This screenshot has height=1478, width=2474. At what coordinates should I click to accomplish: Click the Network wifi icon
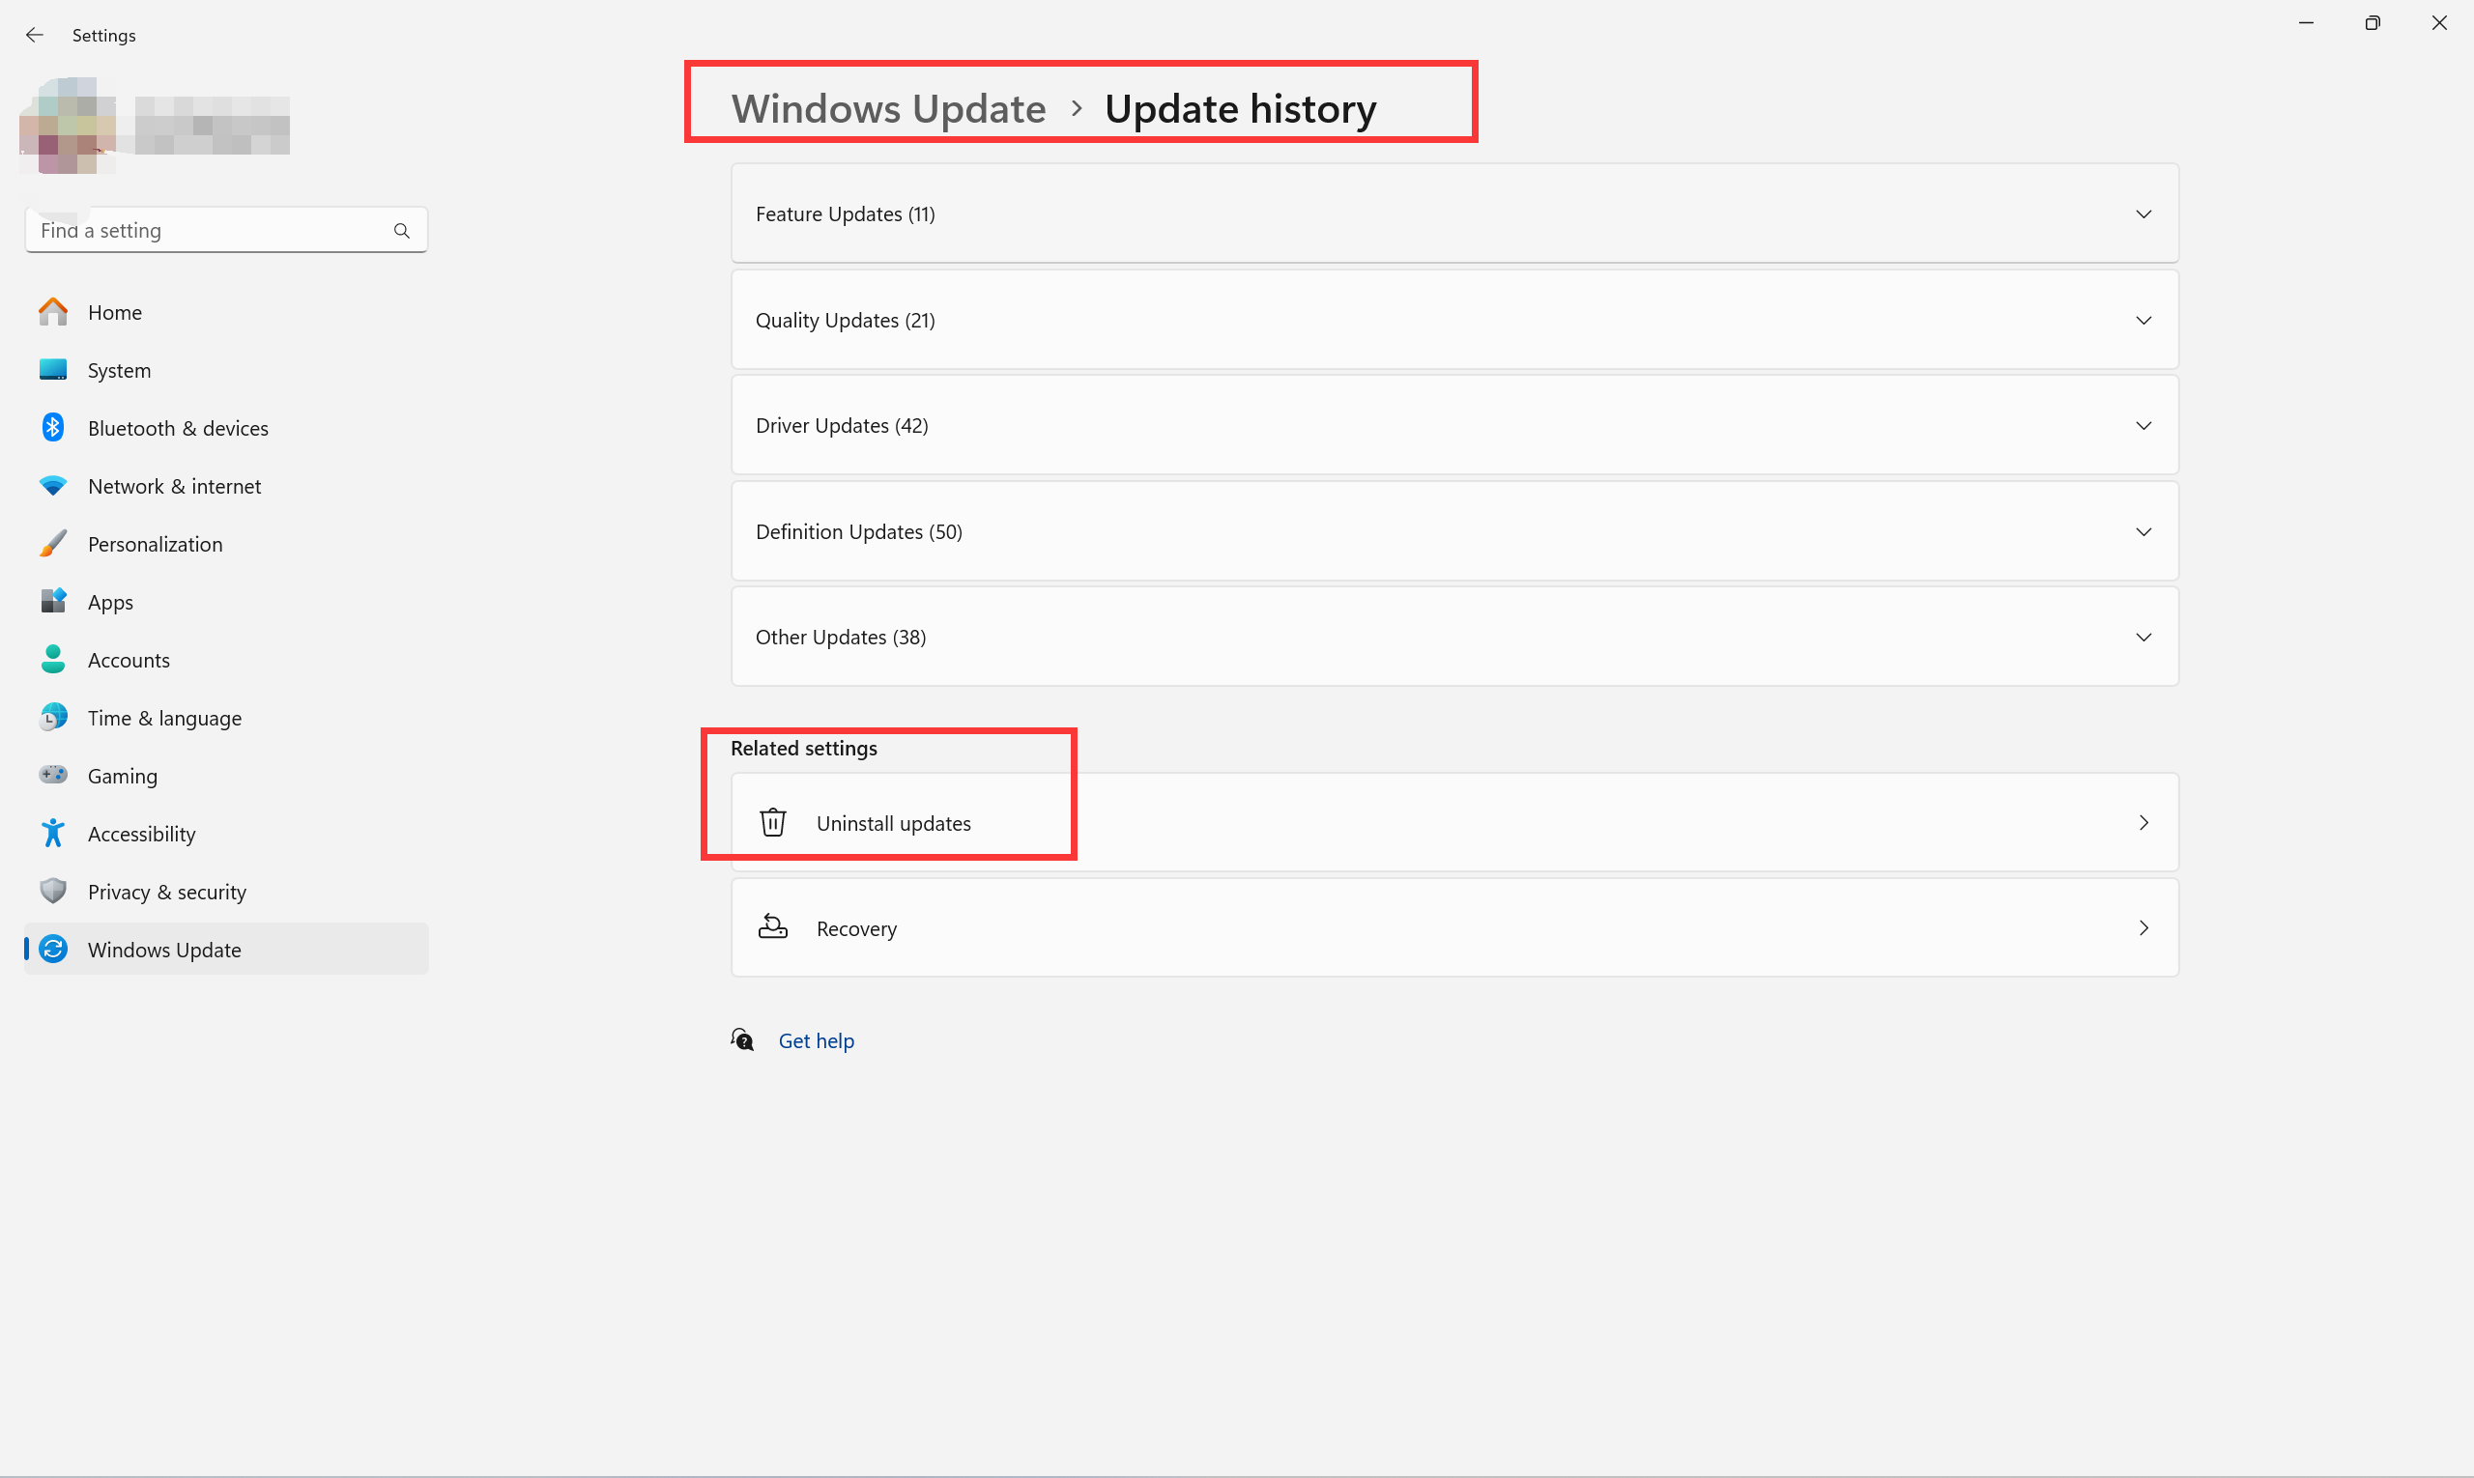click(x=53, y=486)
